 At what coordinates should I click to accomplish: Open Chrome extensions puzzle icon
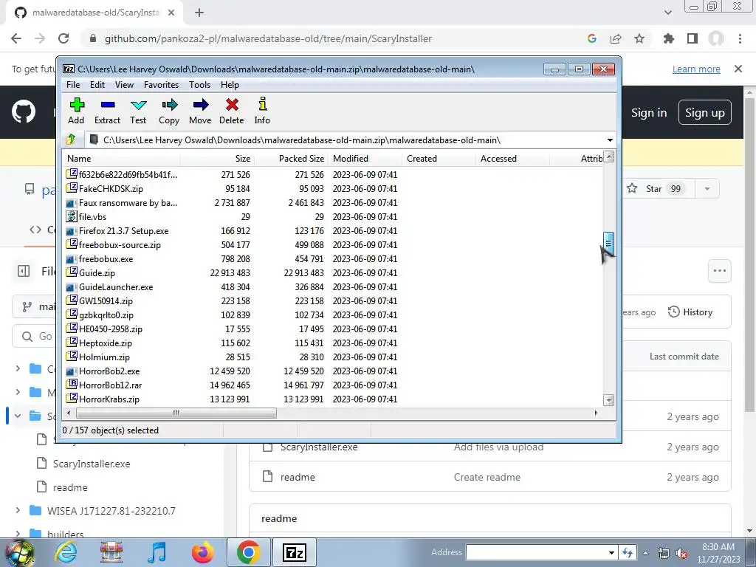(x=669, y=38)
